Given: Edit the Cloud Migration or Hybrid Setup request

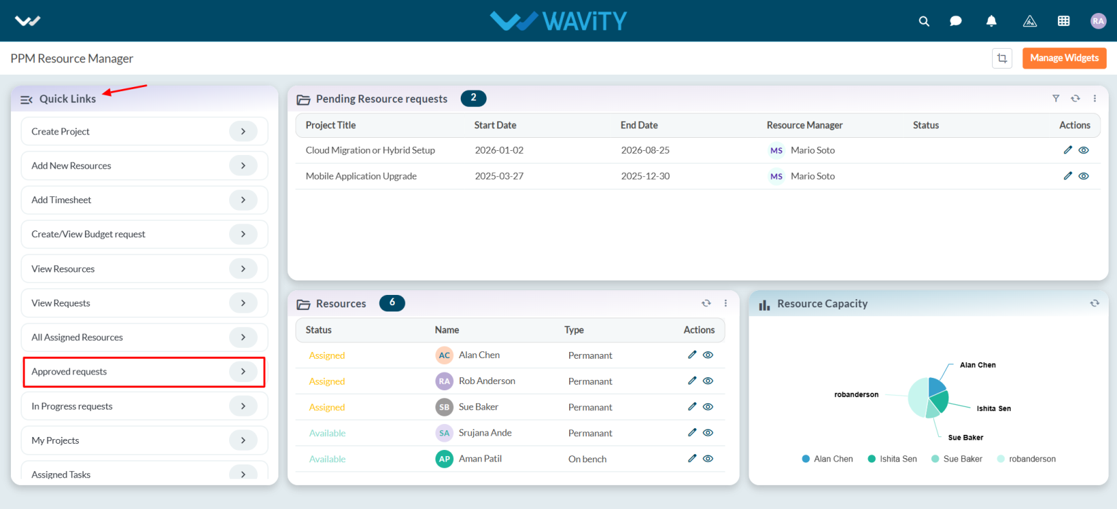Looking at the screenshot, I should [x=1068, y=150].
